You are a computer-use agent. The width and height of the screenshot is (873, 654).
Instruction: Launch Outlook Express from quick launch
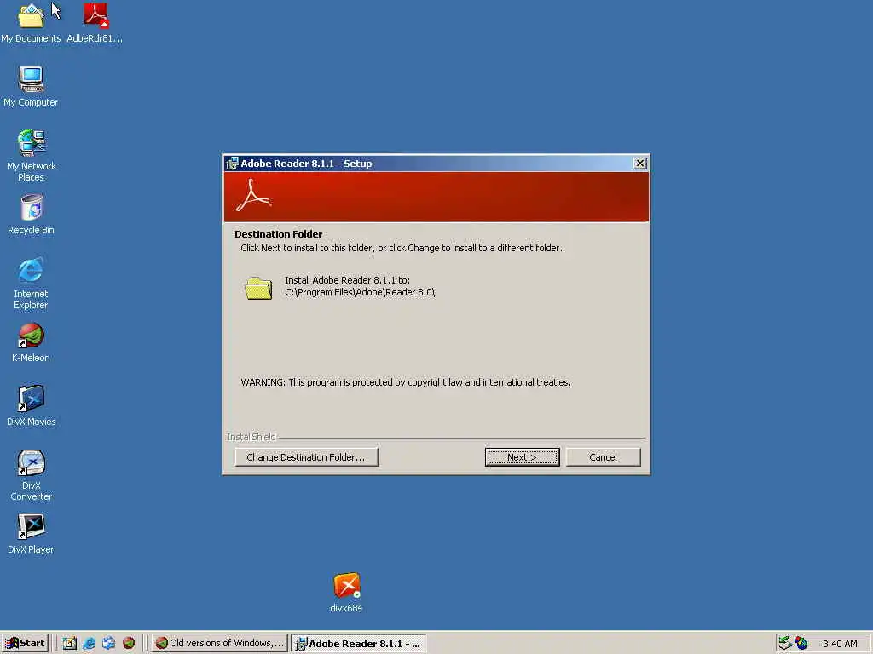(108, 643)
